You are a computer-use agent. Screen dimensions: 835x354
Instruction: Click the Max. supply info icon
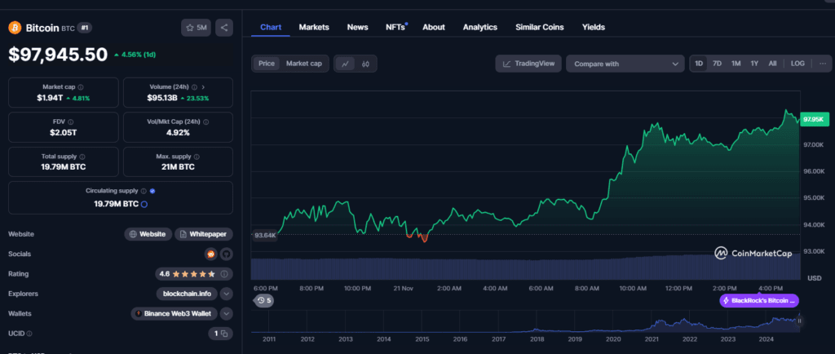pyautogui.click(x=197, y=157)
